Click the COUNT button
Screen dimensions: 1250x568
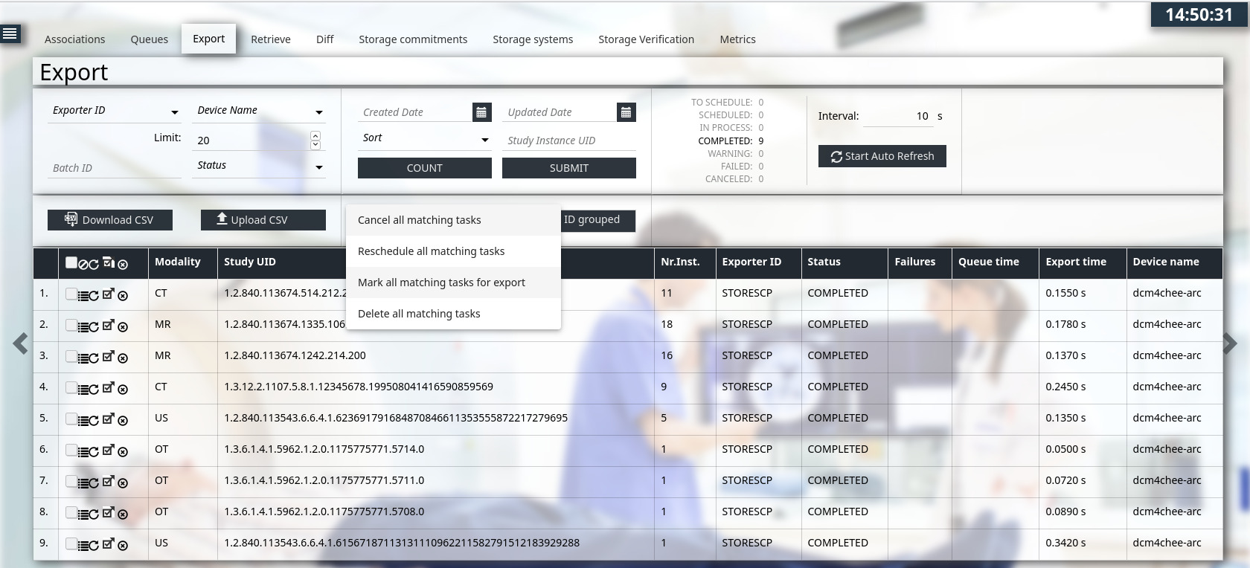click(425, 168)
